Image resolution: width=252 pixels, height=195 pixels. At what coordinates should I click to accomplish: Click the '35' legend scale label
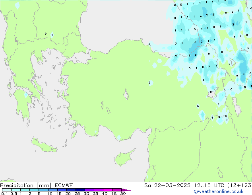coord(95,193)
